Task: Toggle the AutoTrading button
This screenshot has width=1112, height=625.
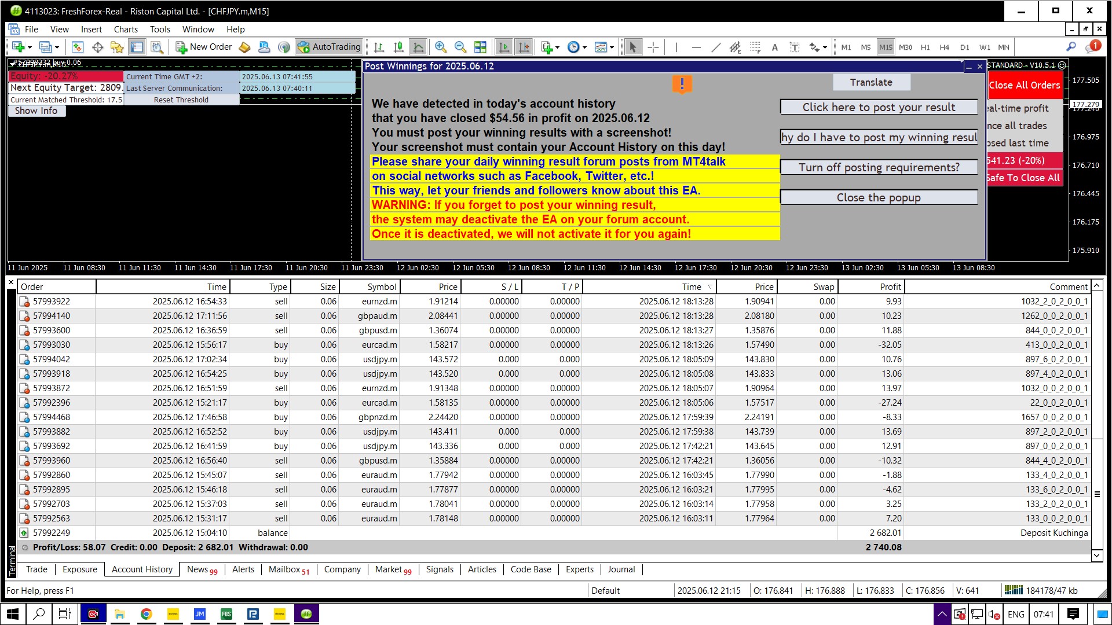Action: point(329,47)
